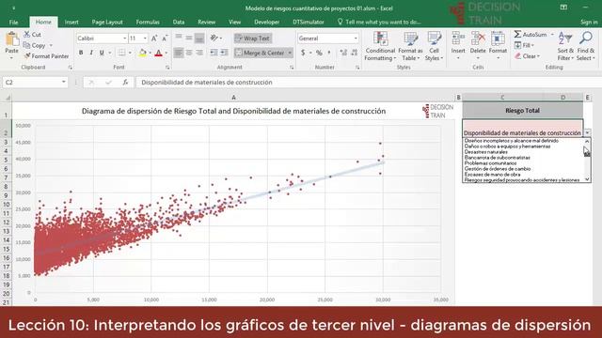
Task: Switch to the Page Layout tab
Action: 107,22
